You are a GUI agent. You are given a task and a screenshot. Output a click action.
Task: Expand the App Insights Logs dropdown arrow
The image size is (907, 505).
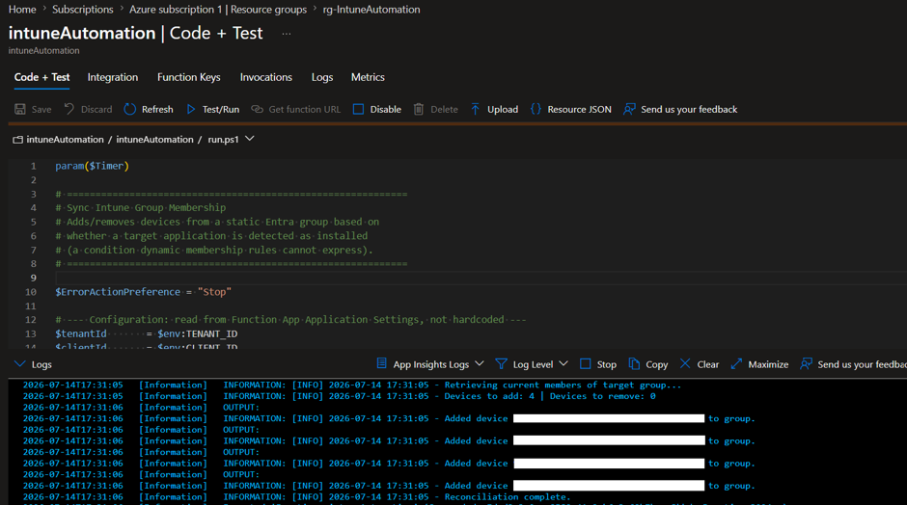tap(479, 364)
